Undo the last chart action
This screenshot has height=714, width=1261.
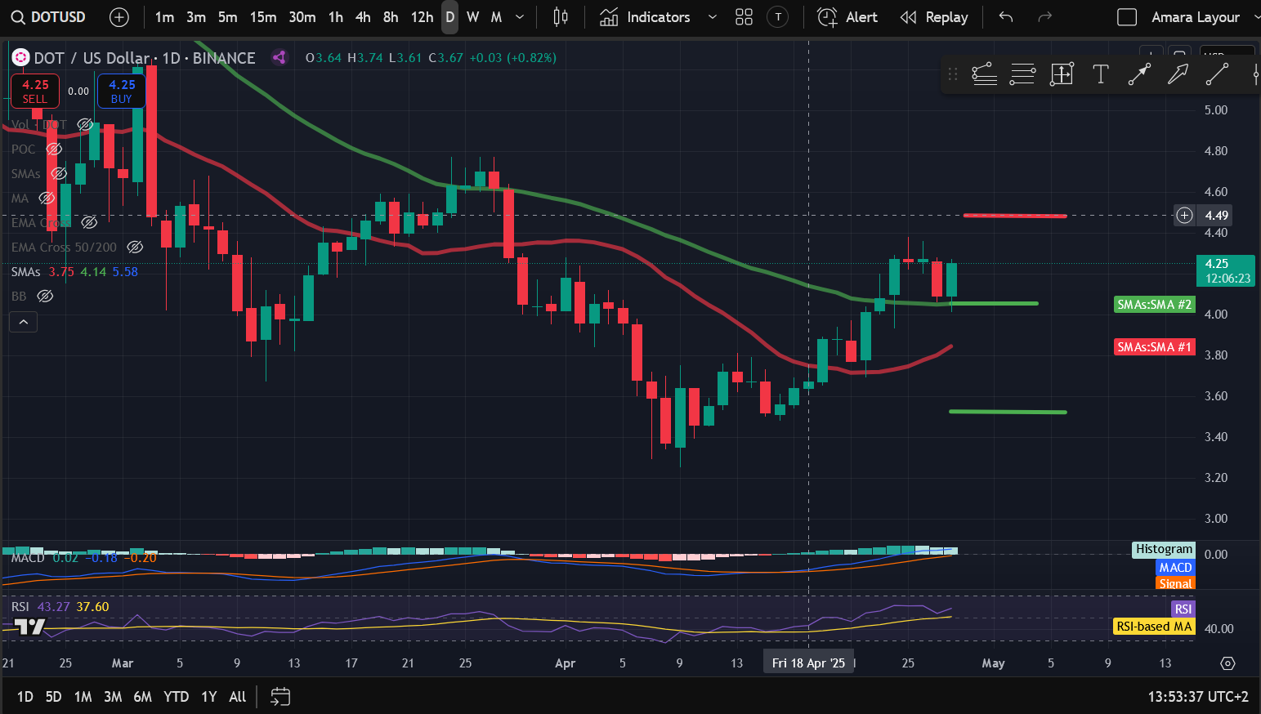pos(1006,17)
